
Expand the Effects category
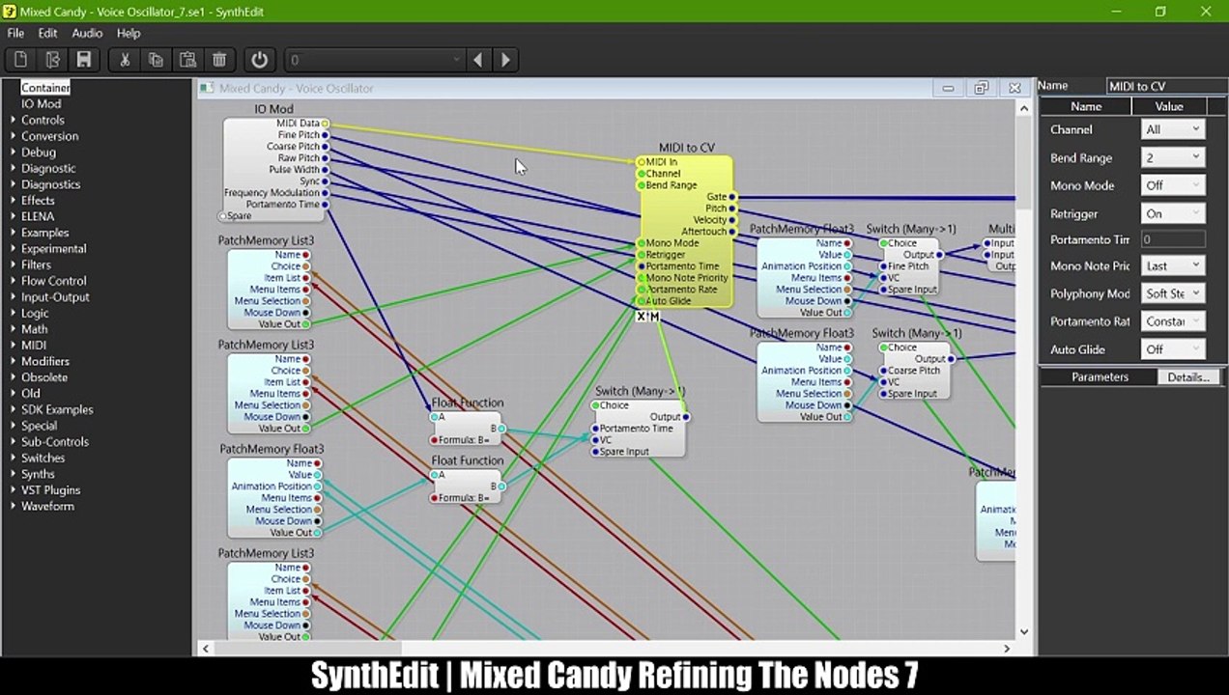[14, 200]
